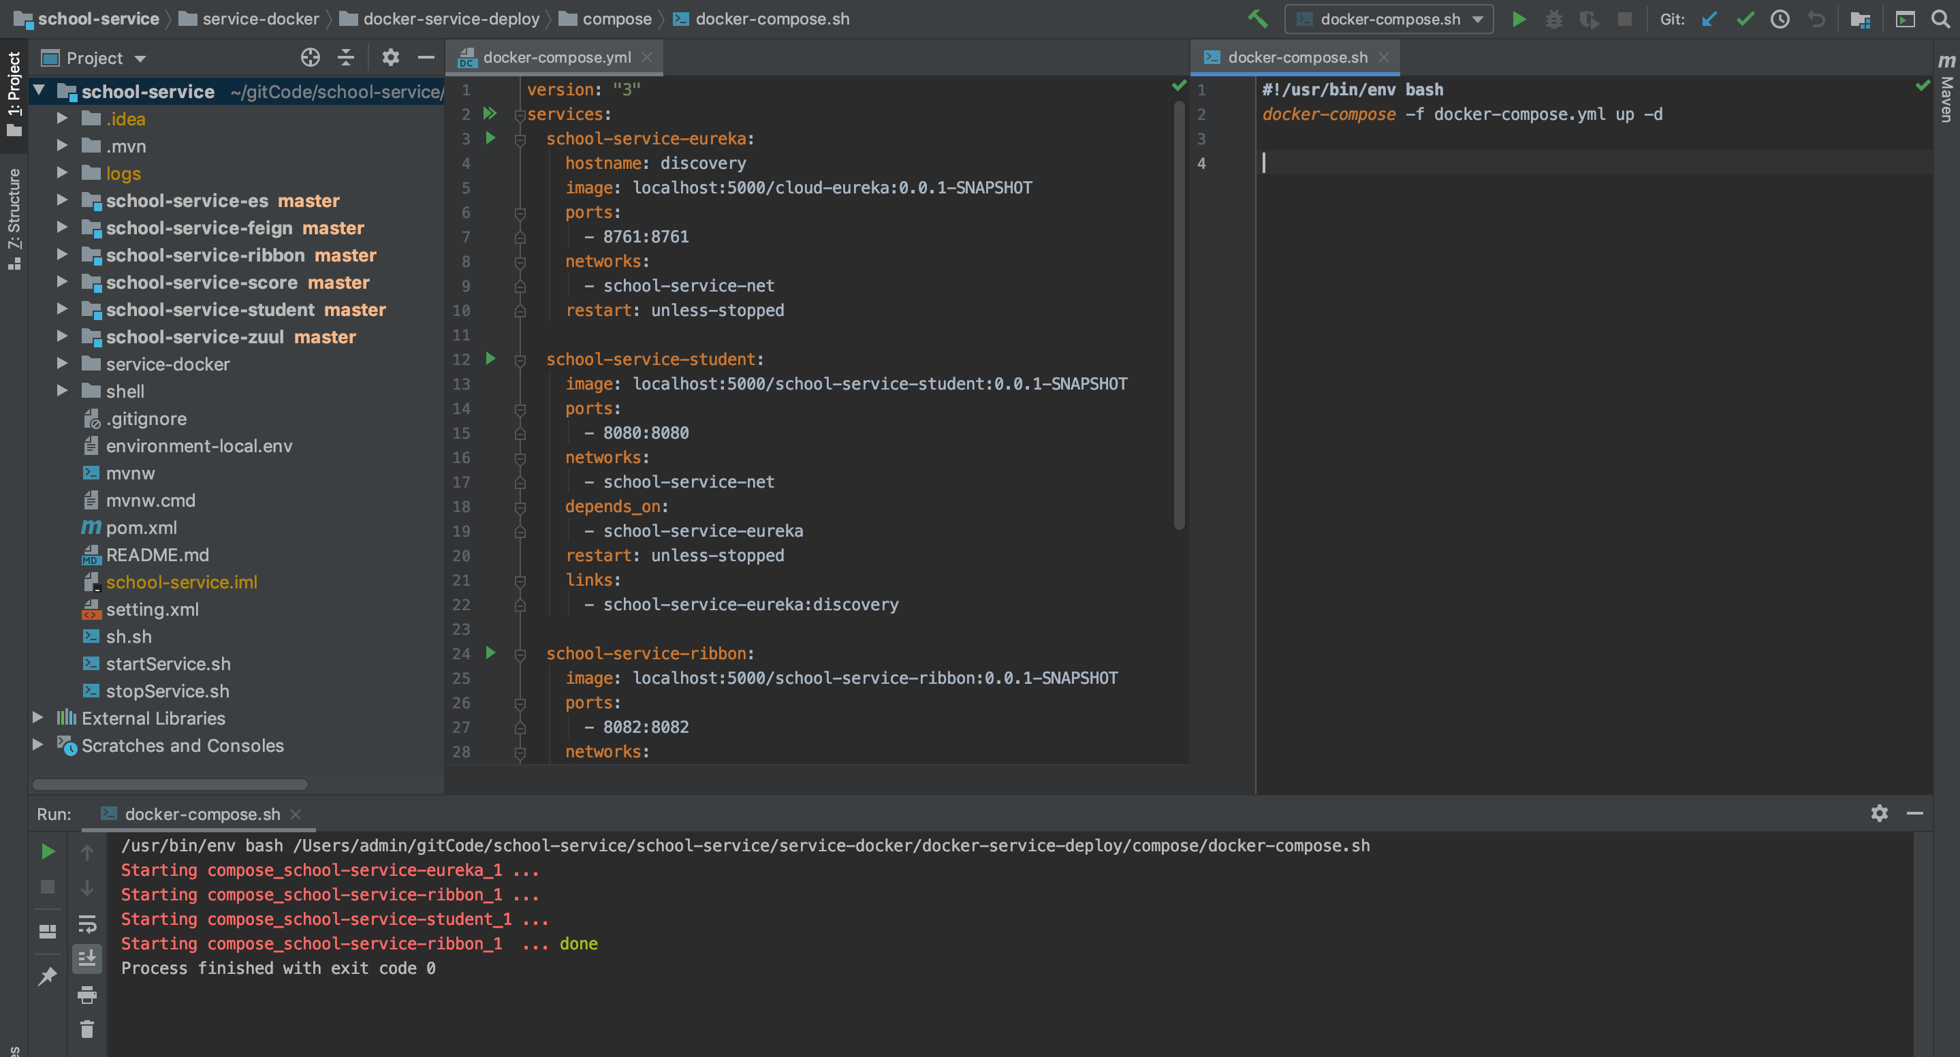Run all services gutter icon line 2
This screenshot has height=1057, width=1960.
coord(490,113)
